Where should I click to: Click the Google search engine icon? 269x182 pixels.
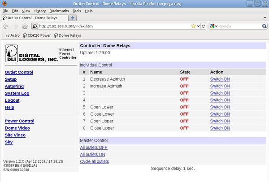pyautogui.click(x=212, y=26)
